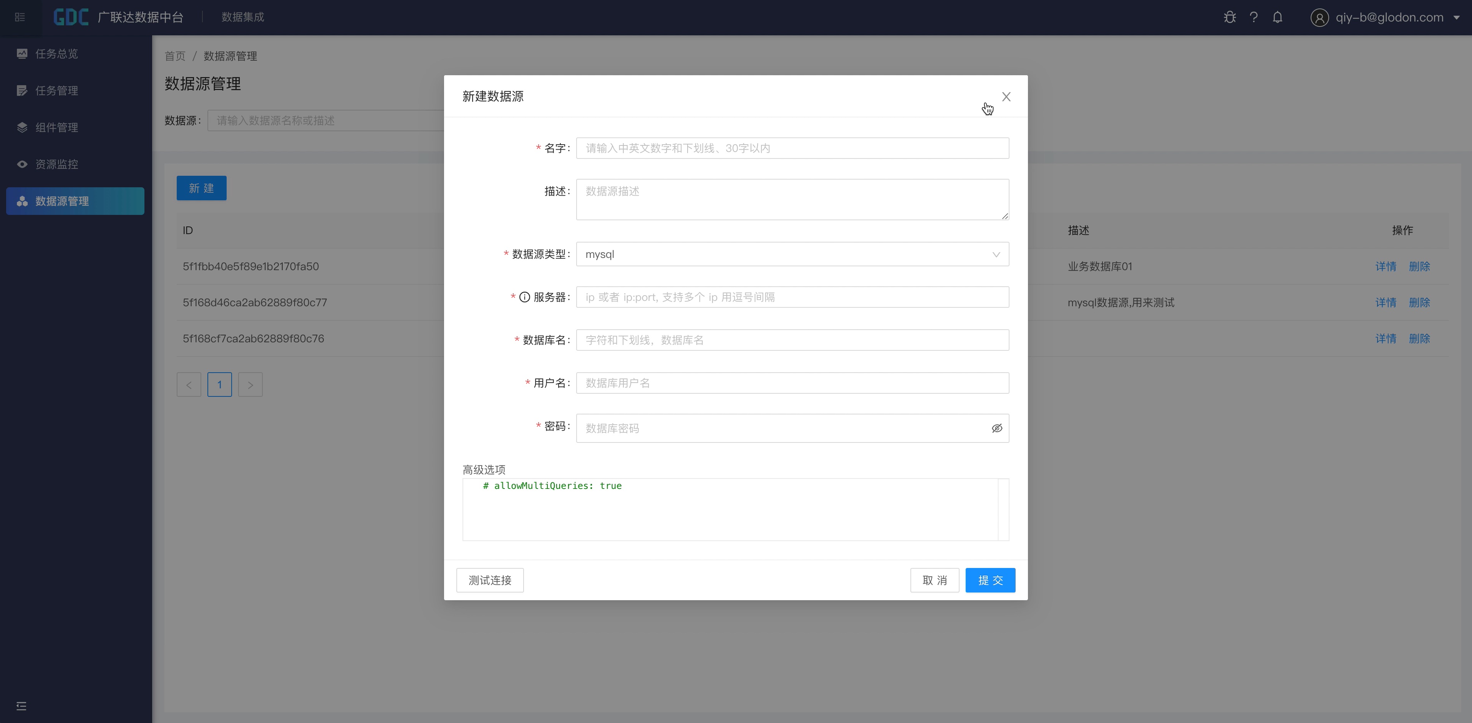
Task: Cancel with the 取消 button
Action: click(x=934, y=580)
